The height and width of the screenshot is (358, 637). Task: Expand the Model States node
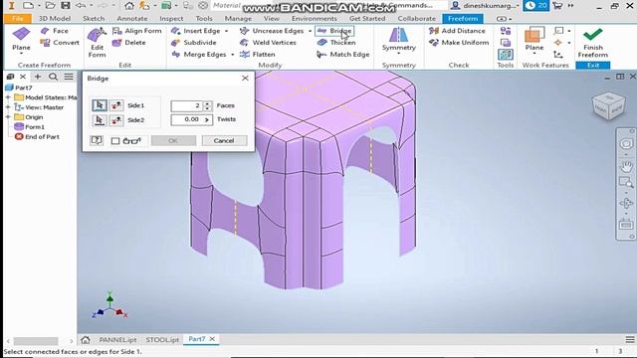click(8, 97)
